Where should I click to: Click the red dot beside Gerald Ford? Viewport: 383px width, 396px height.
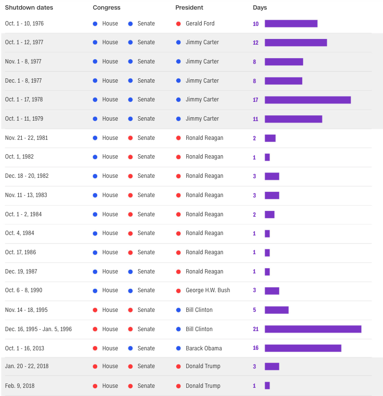pos(178,24)
